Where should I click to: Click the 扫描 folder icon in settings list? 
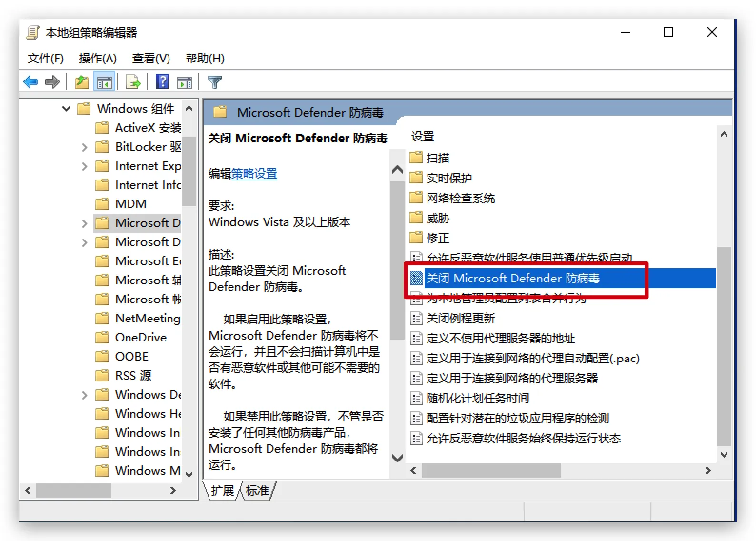(x=416, y=158)
